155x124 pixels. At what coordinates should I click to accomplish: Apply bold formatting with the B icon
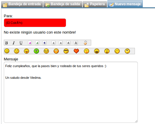coord(6,43)
